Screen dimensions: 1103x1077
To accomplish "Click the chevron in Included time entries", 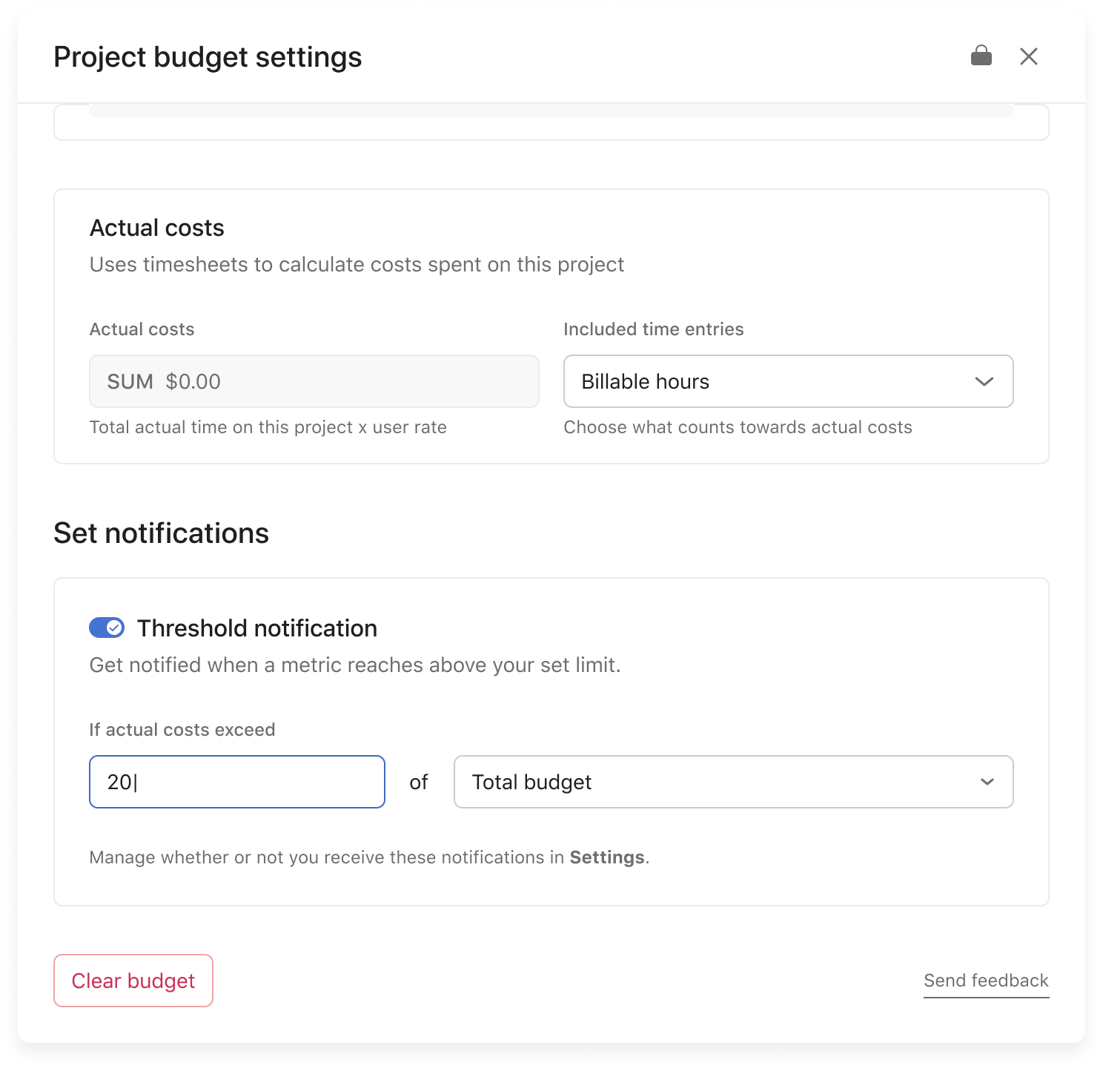I will pos(984,381).
